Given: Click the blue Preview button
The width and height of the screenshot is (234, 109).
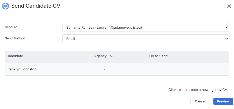Looking at the screenshot, I should pos(223,101).
